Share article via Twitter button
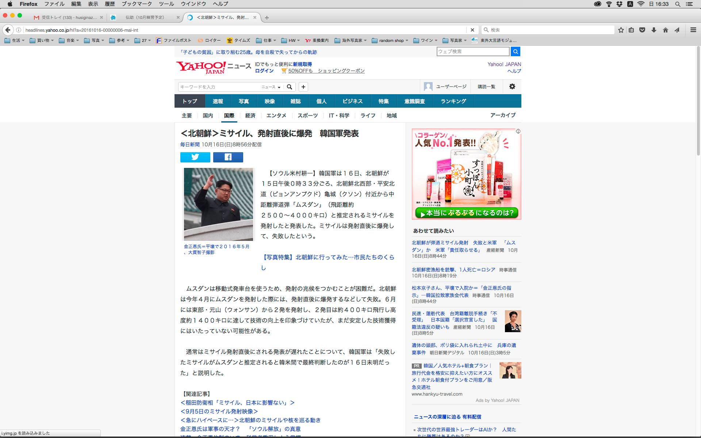 pyautogui.click(x=195, y=157)
